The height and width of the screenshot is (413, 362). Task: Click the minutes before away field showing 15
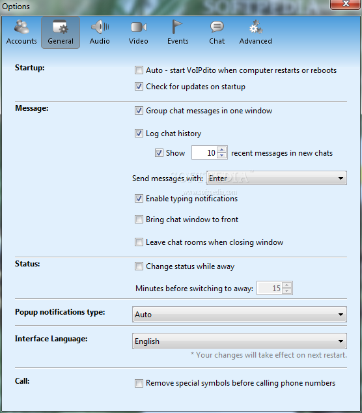coord(270,288)
